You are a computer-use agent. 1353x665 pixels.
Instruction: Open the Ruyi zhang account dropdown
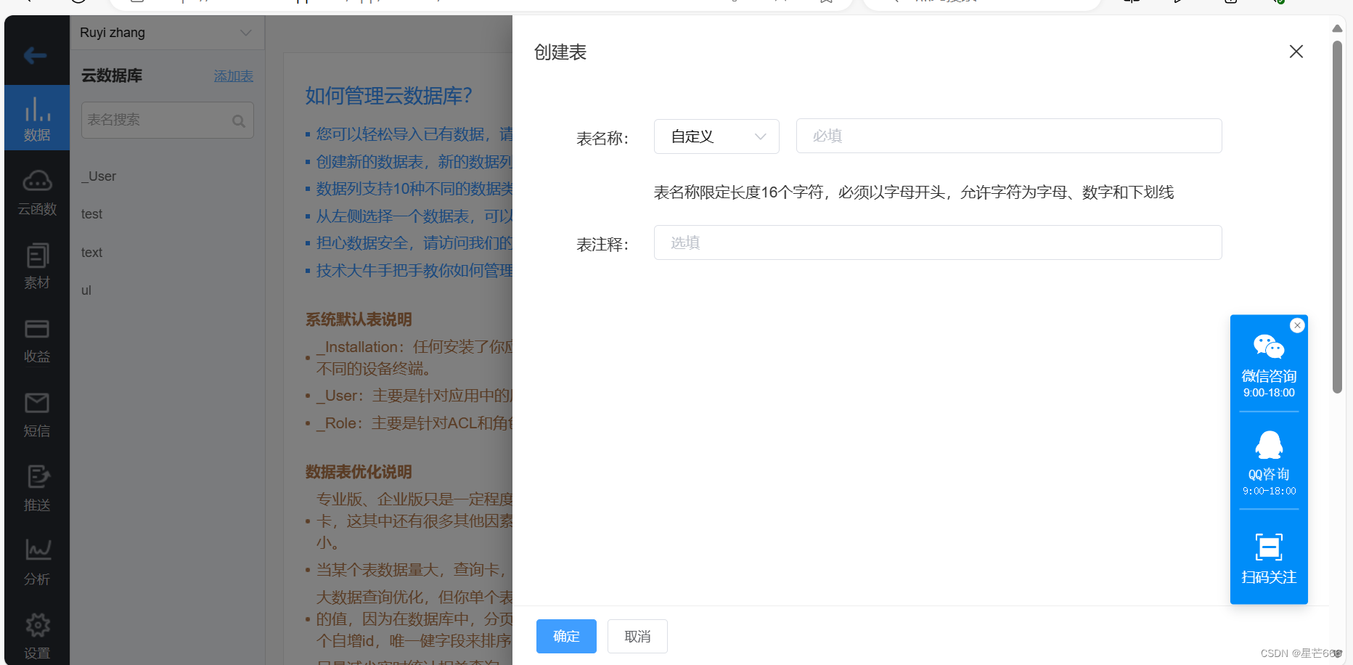pos(167,33)
